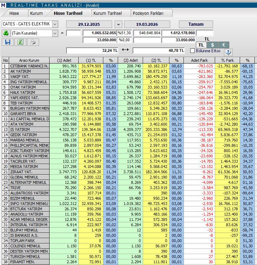This screenshot has height=265, width=257.
Task: Select the BTCTURK YATIRIM row
Action: [x=128, y=209]
